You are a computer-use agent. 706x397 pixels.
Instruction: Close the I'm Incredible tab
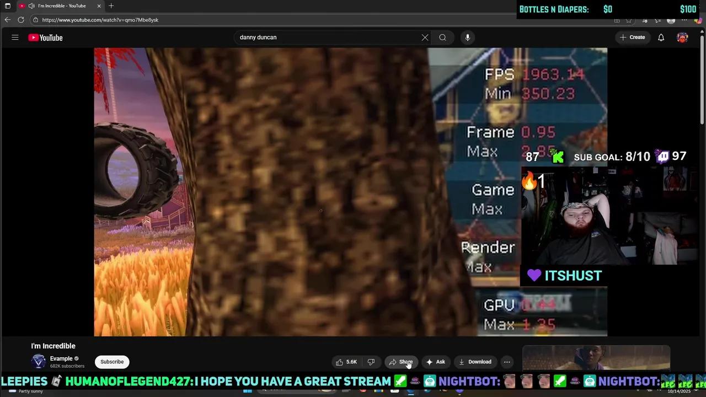pyautogui.click(x=99, y=6)
